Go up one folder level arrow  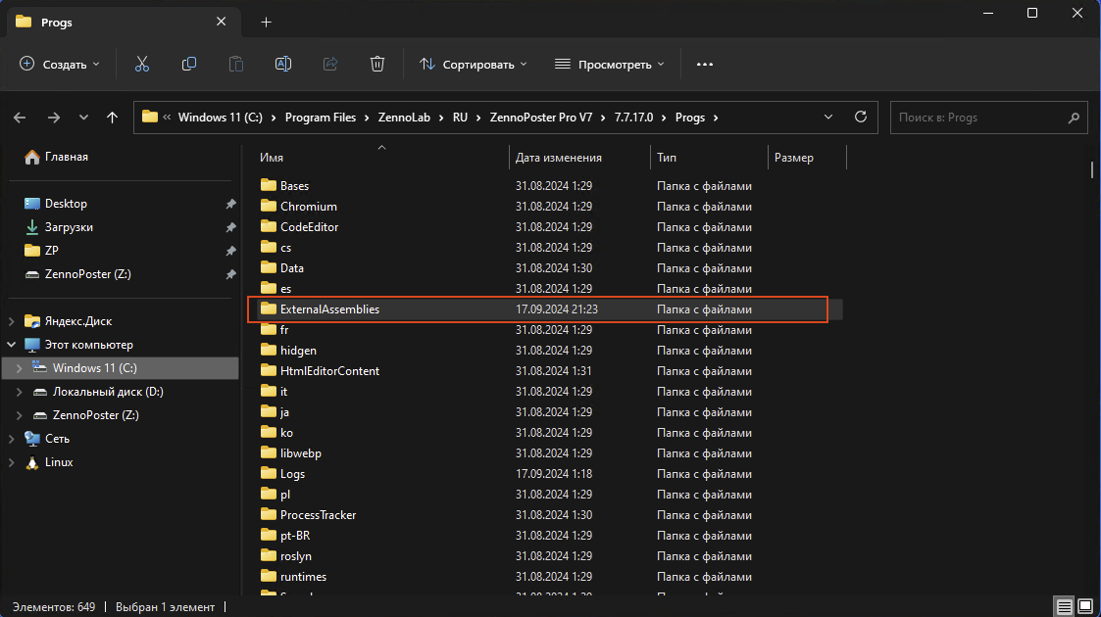pyautogui.click(x=113, y=118)
